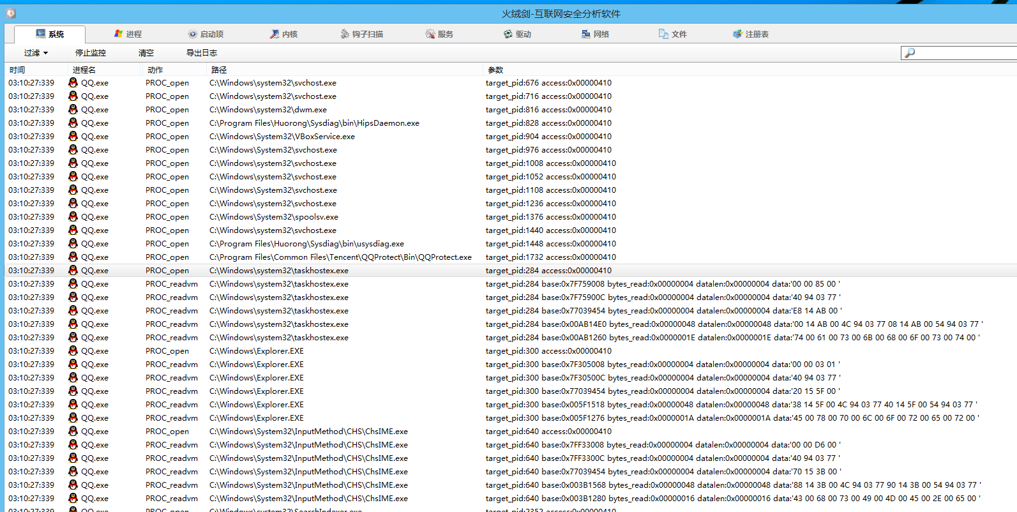Screen dimensions: 1017x512
Task: Click QQ icon in VBoxService.exe row
Action: pyautogui.click(x=73, y=136)
